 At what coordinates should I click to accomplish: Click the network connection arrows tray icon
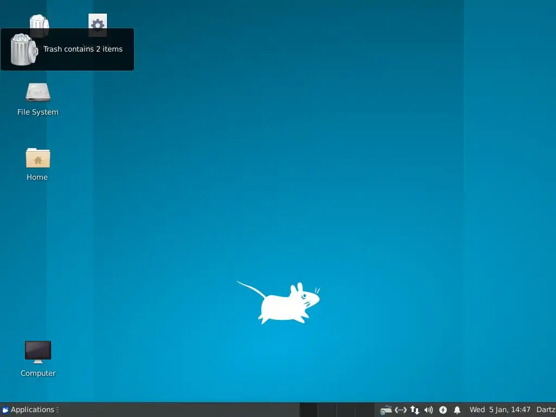tap(401, 410)
